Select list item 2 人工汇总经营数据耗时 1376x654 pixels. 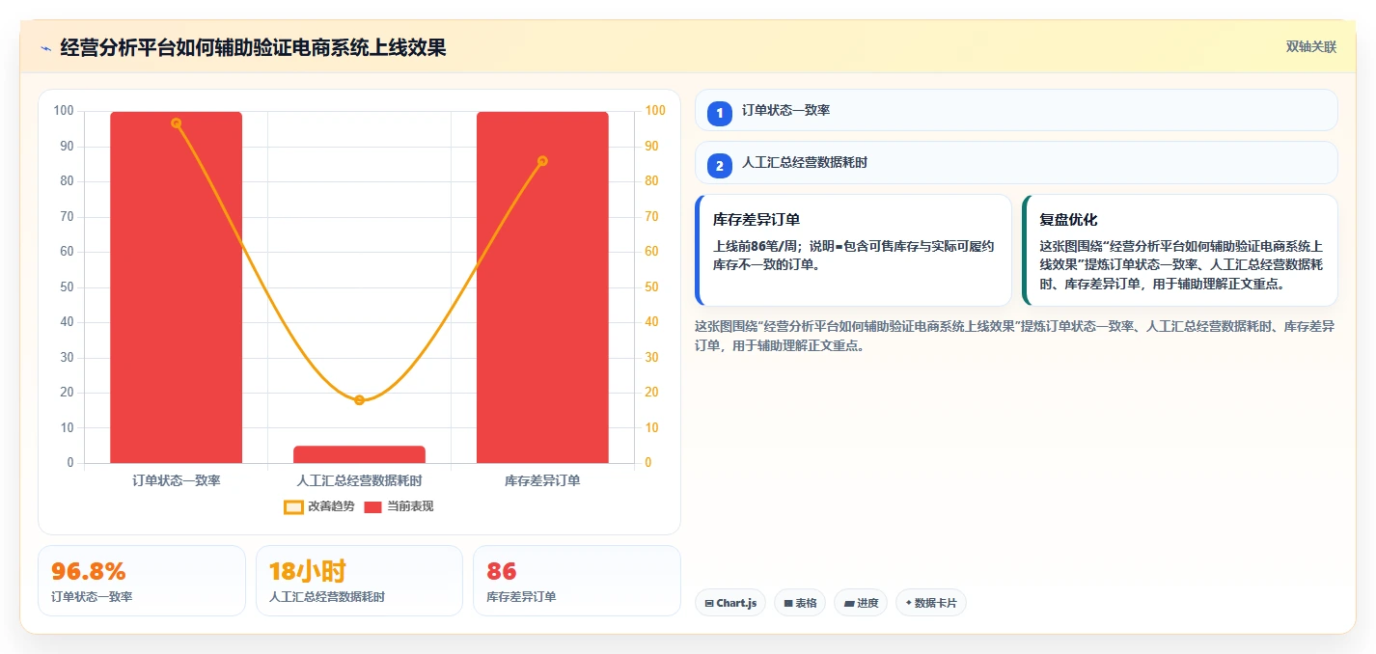click(1016, 163)
